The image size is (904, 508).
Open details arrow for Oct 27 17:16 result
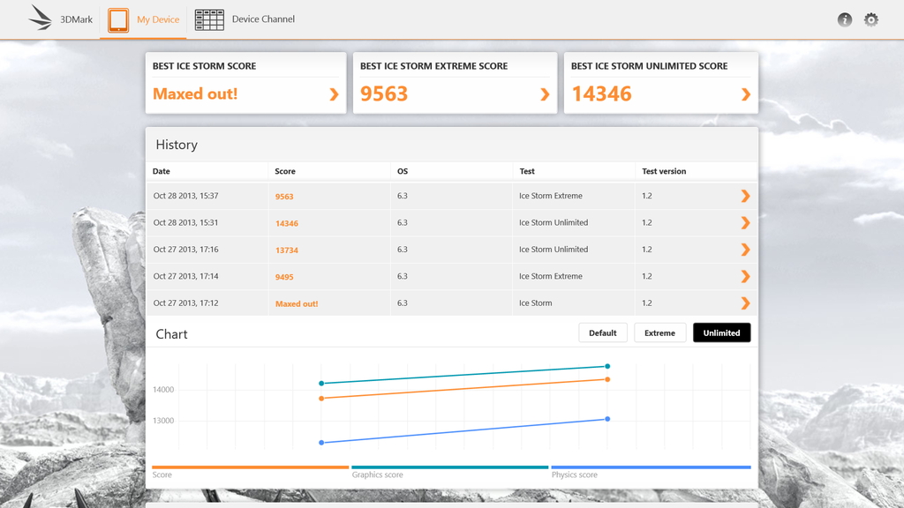(x=745, y=250)
